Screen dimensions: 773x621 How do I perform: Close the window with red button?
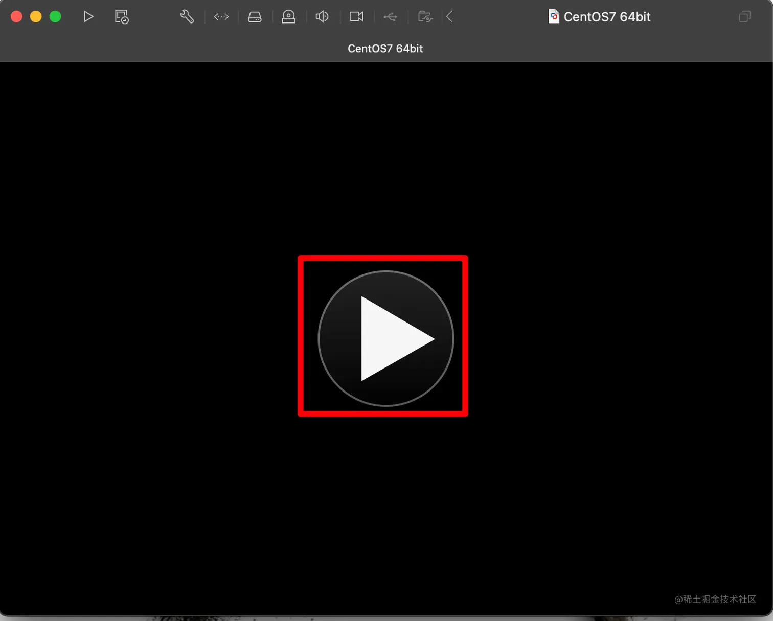[16, 17]
